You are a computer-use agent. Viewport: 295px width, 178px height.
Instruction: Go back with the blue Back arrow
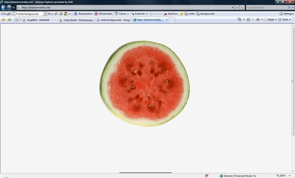tap(3, 7)
